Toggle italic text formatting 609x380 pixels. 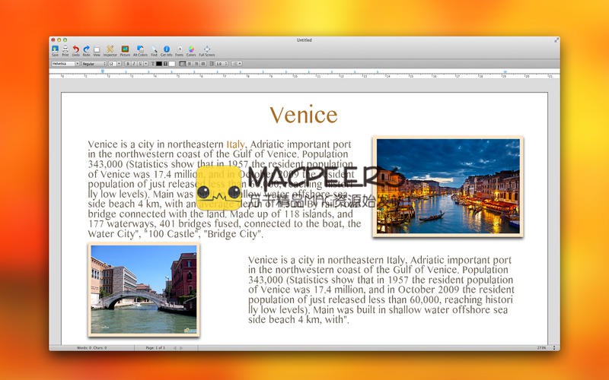coord(135,64)
